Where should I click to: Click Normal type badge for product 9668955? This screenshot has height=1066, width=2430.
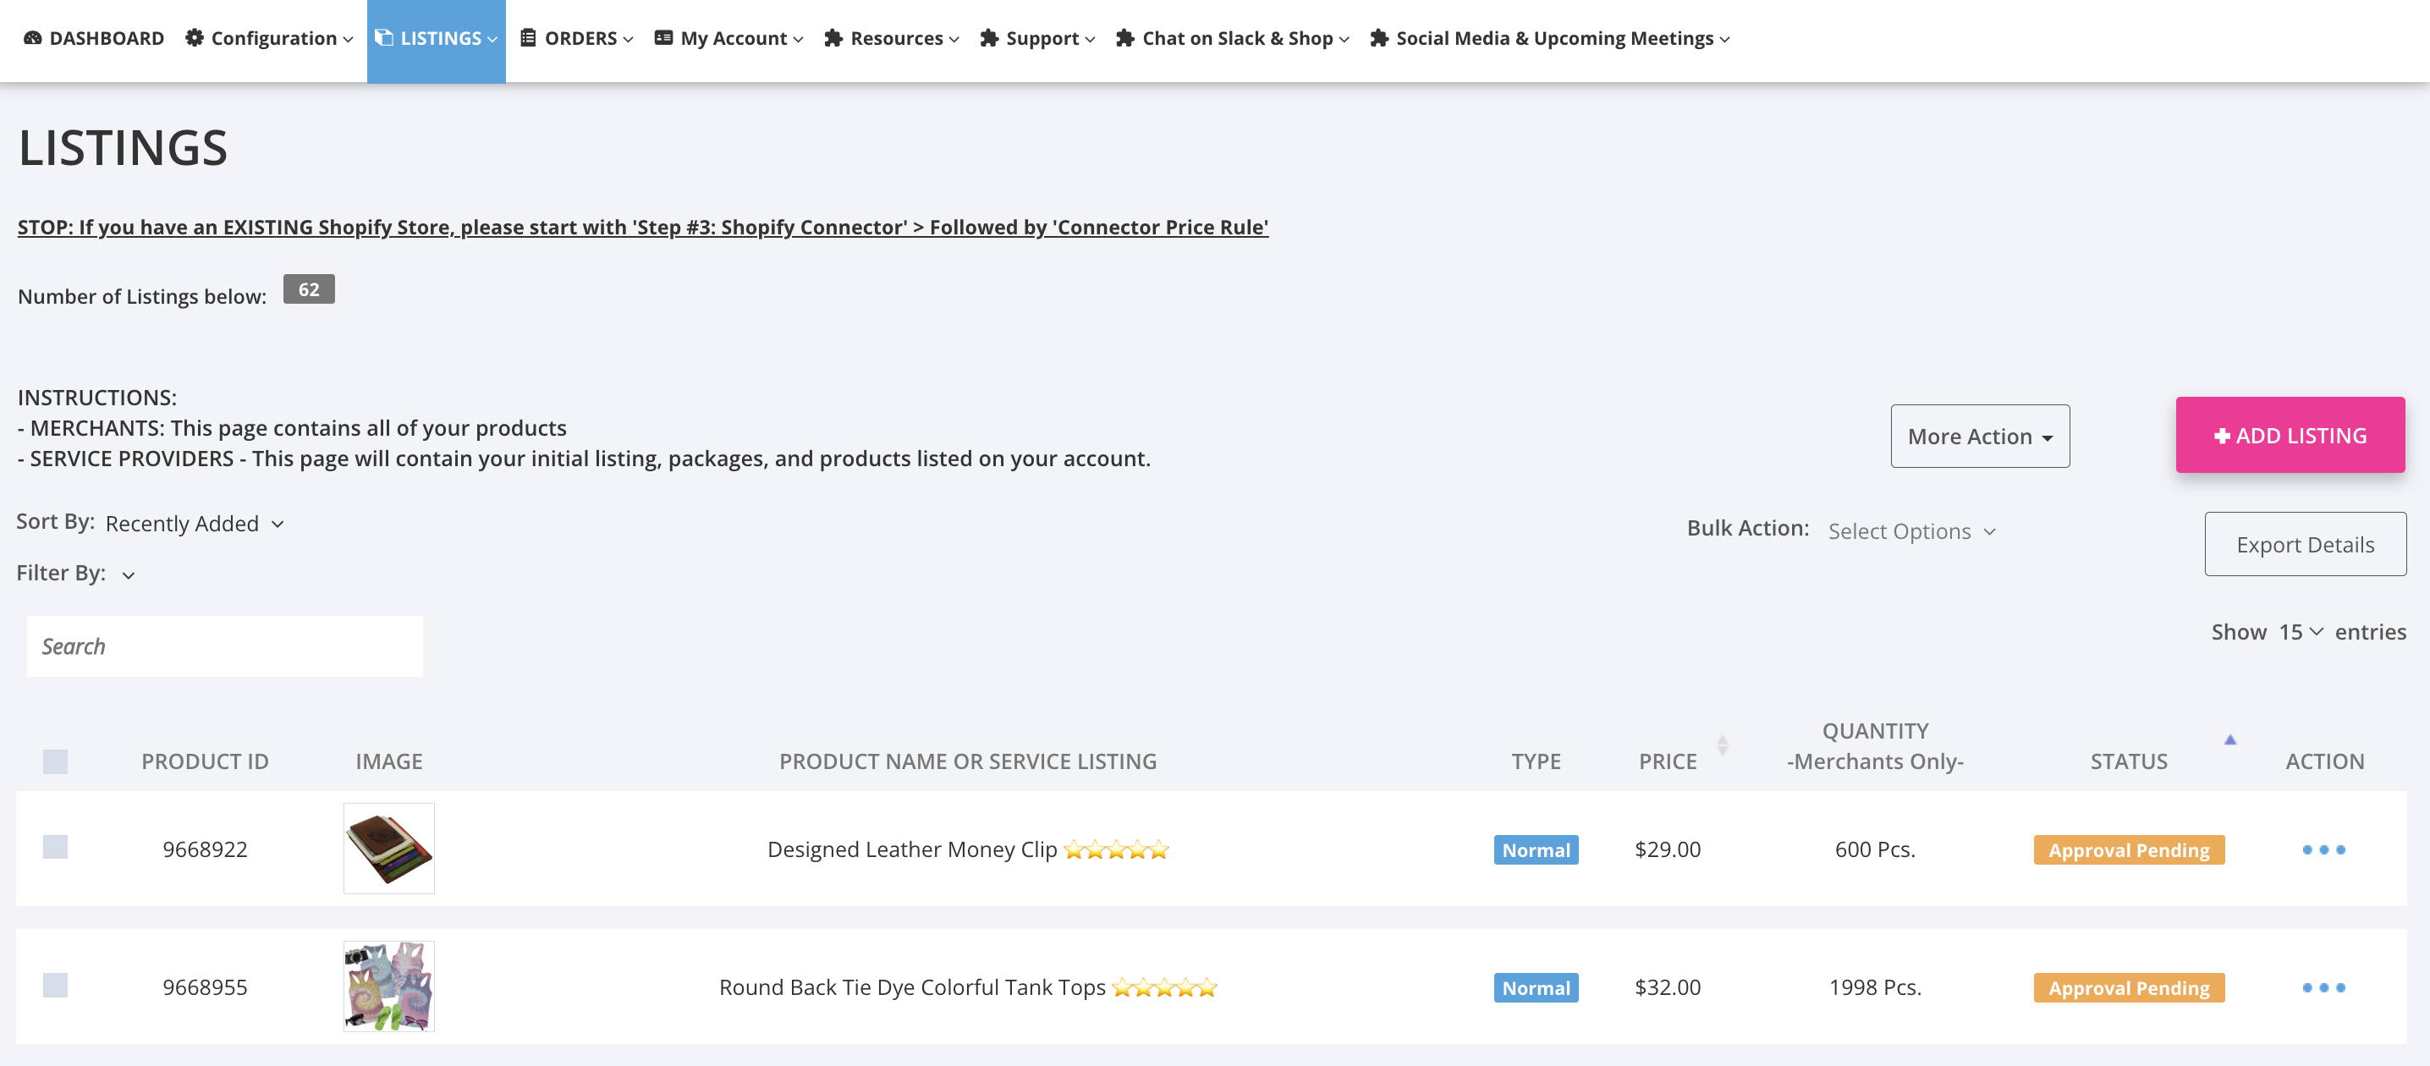[1536, 987]
